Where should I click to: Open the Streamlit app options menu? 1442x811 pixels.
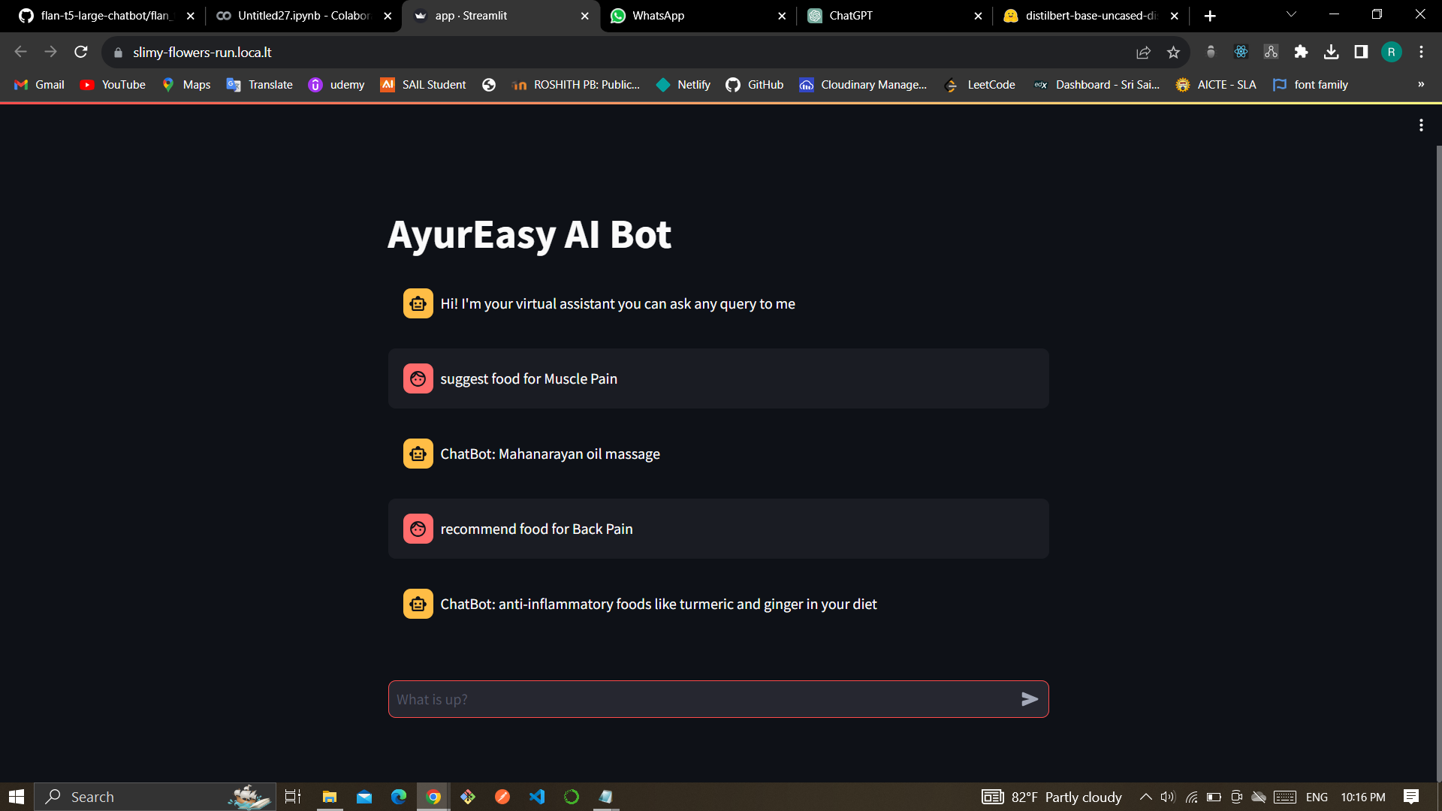click(x=1421, y=125)
